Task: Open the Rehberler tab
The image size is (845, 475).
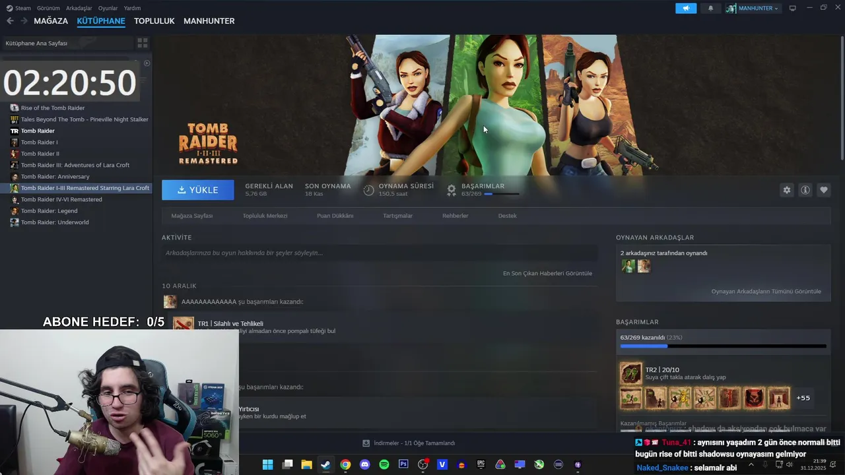Action: pos(456,216)
